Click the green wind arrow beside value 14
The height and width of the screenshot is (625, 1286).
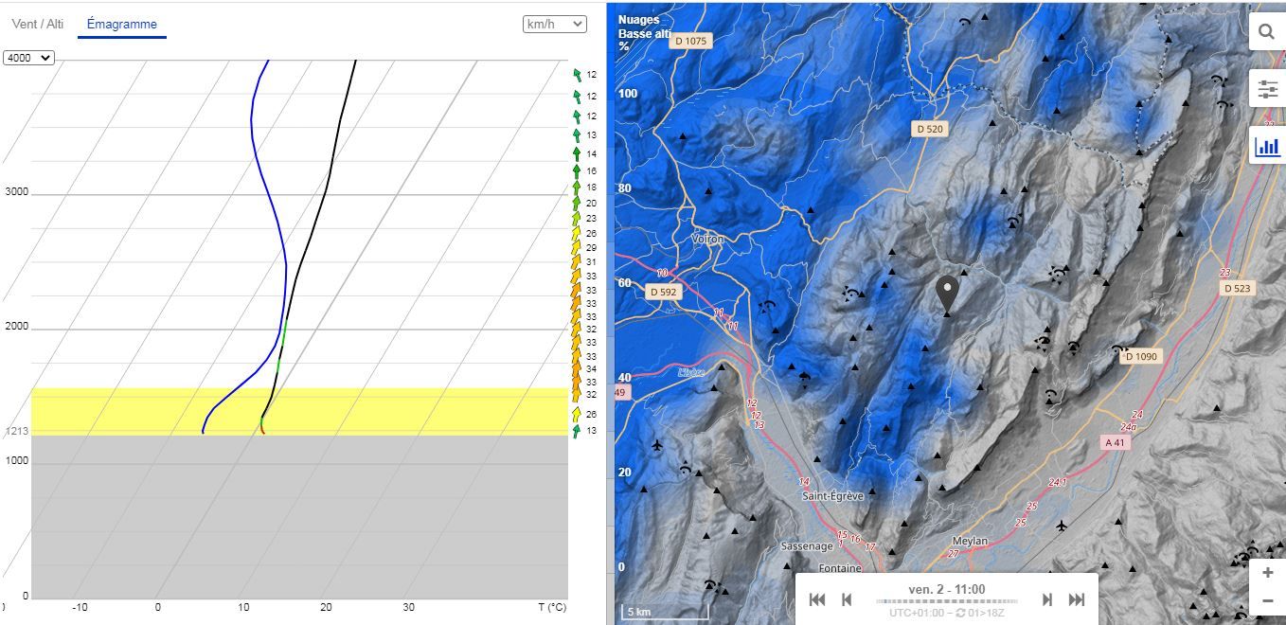pyautogui.click(x=577, y=153)
